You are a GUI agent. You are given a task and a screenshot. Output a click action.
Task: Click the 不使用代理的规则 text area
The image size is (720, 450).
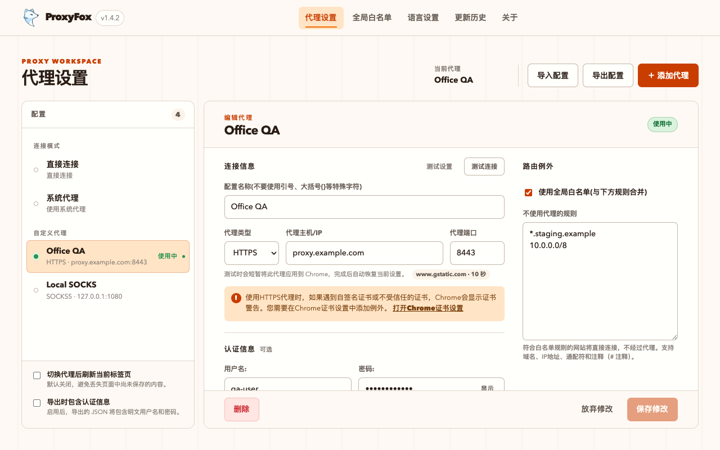pos(600,281)
